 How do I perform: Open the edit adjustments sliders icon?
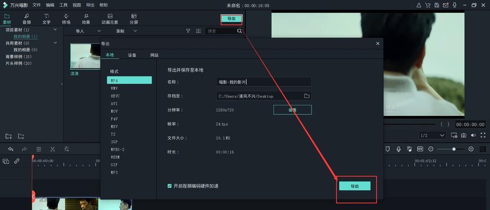(67, 149)
